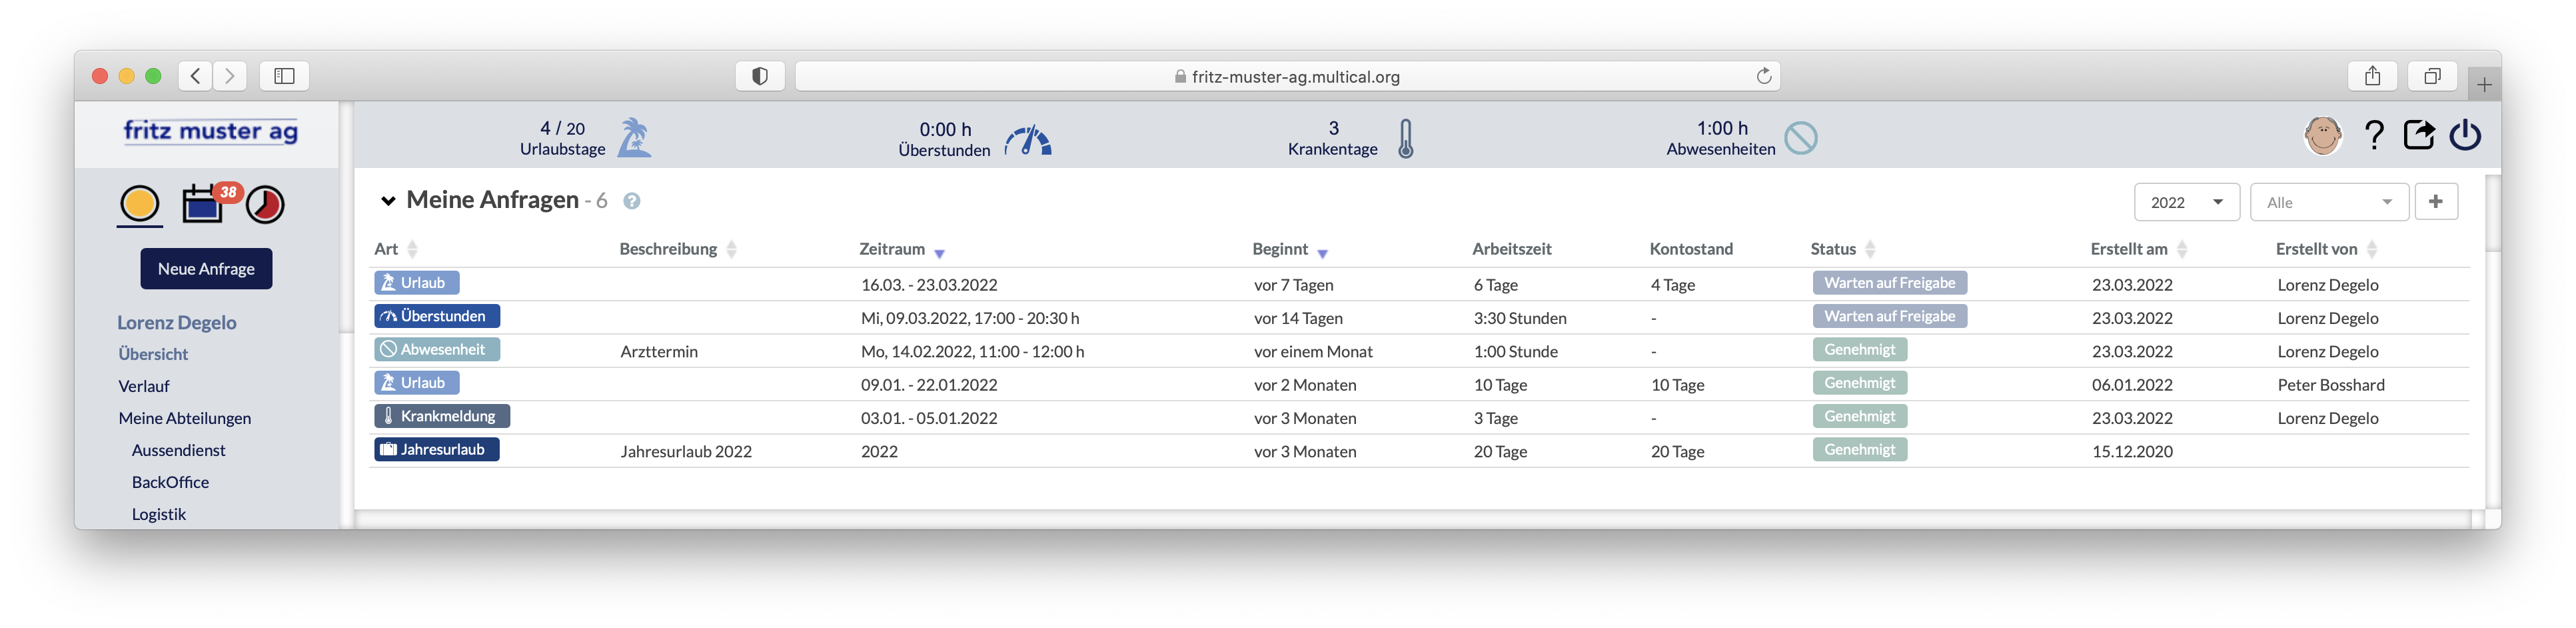Open the user avatar profile
The height and width of the screenshot is (628, 2576).
[2323, 135]
